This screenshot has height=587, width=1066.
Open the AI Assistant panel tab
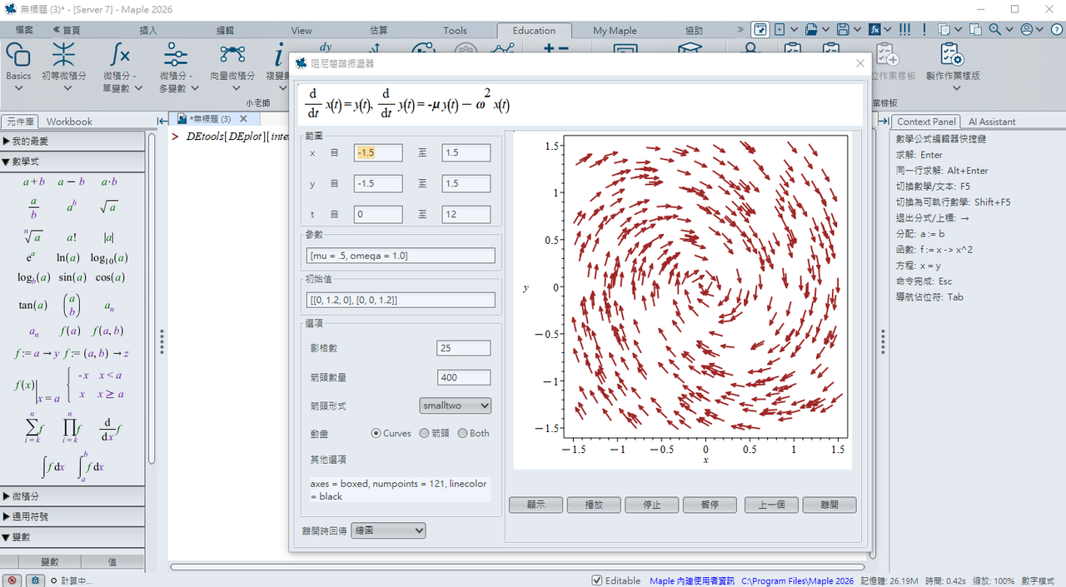click(x=992, y=122)
